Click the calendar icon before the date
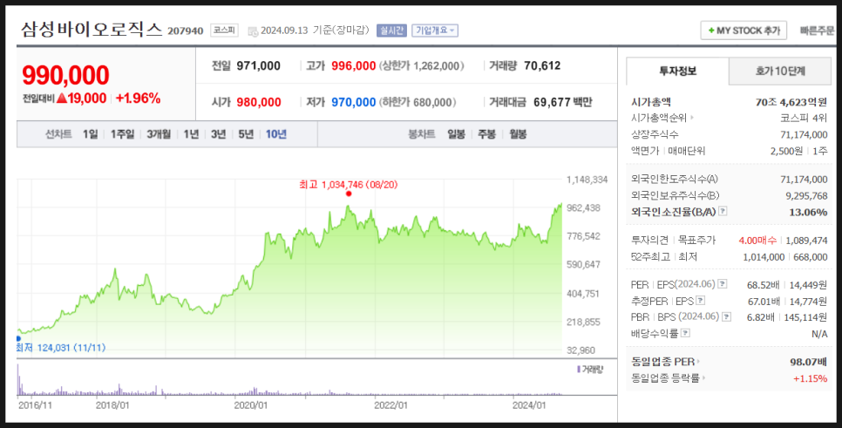 253,31
